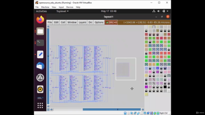Open VirtualBox View menu

click(54, 7)
